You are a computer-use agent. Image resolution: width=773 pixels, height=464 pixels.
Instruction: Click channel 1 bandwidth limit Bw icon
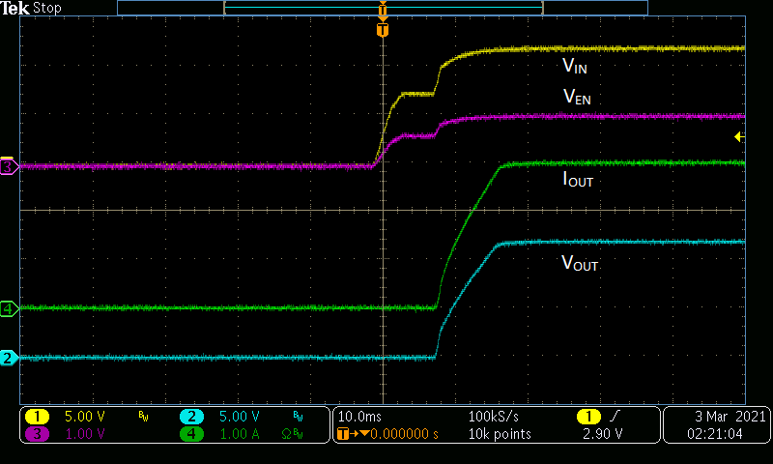[143, 418]
